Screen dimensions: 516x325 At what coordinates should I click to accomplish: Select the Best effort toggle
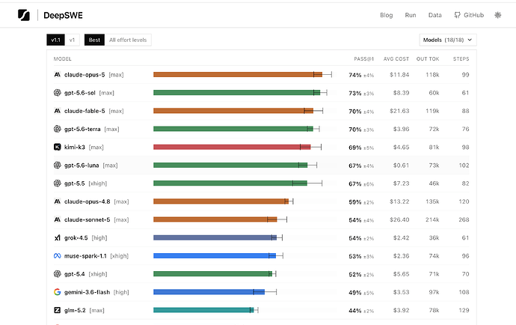tap(94, 40)
